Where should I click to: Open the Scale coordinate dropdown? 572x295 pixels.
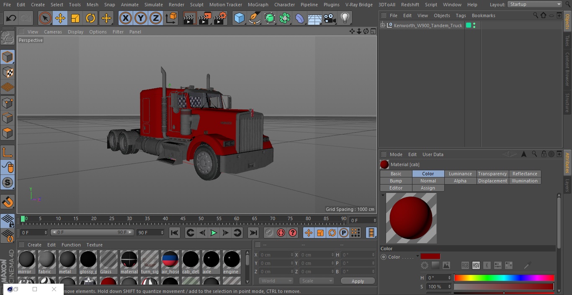317,281
